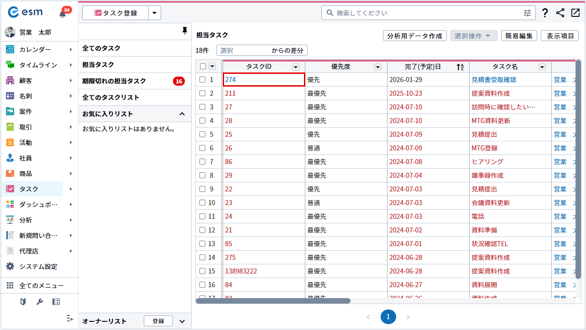Viewport: 586px width, 330px height.
Task: Click the horizontal scrollbar under the table
Action: coord(273,301)
